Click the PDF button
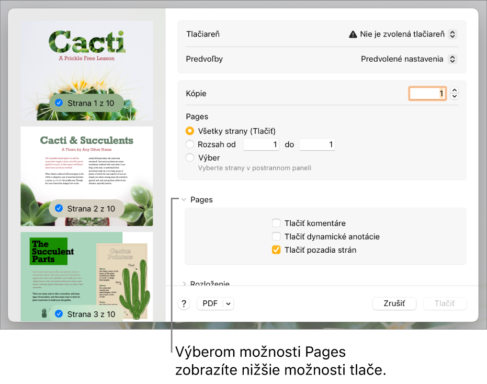 point(210,303)
